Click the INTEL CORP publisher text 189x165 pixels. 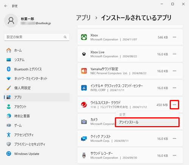click(x=98, y=90)
